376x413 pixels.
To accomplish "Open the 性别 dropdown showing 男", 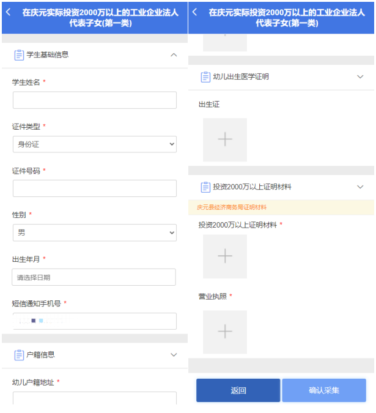I will pyautogui.click(x=94, y=233).
